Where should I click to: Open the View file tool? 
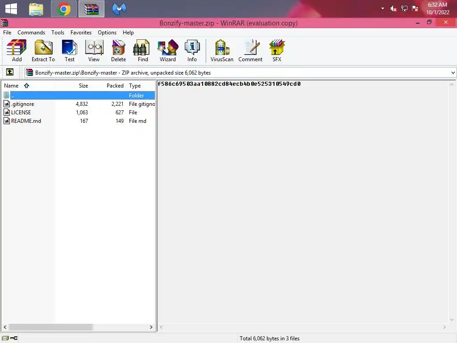[x=94, y=51]
